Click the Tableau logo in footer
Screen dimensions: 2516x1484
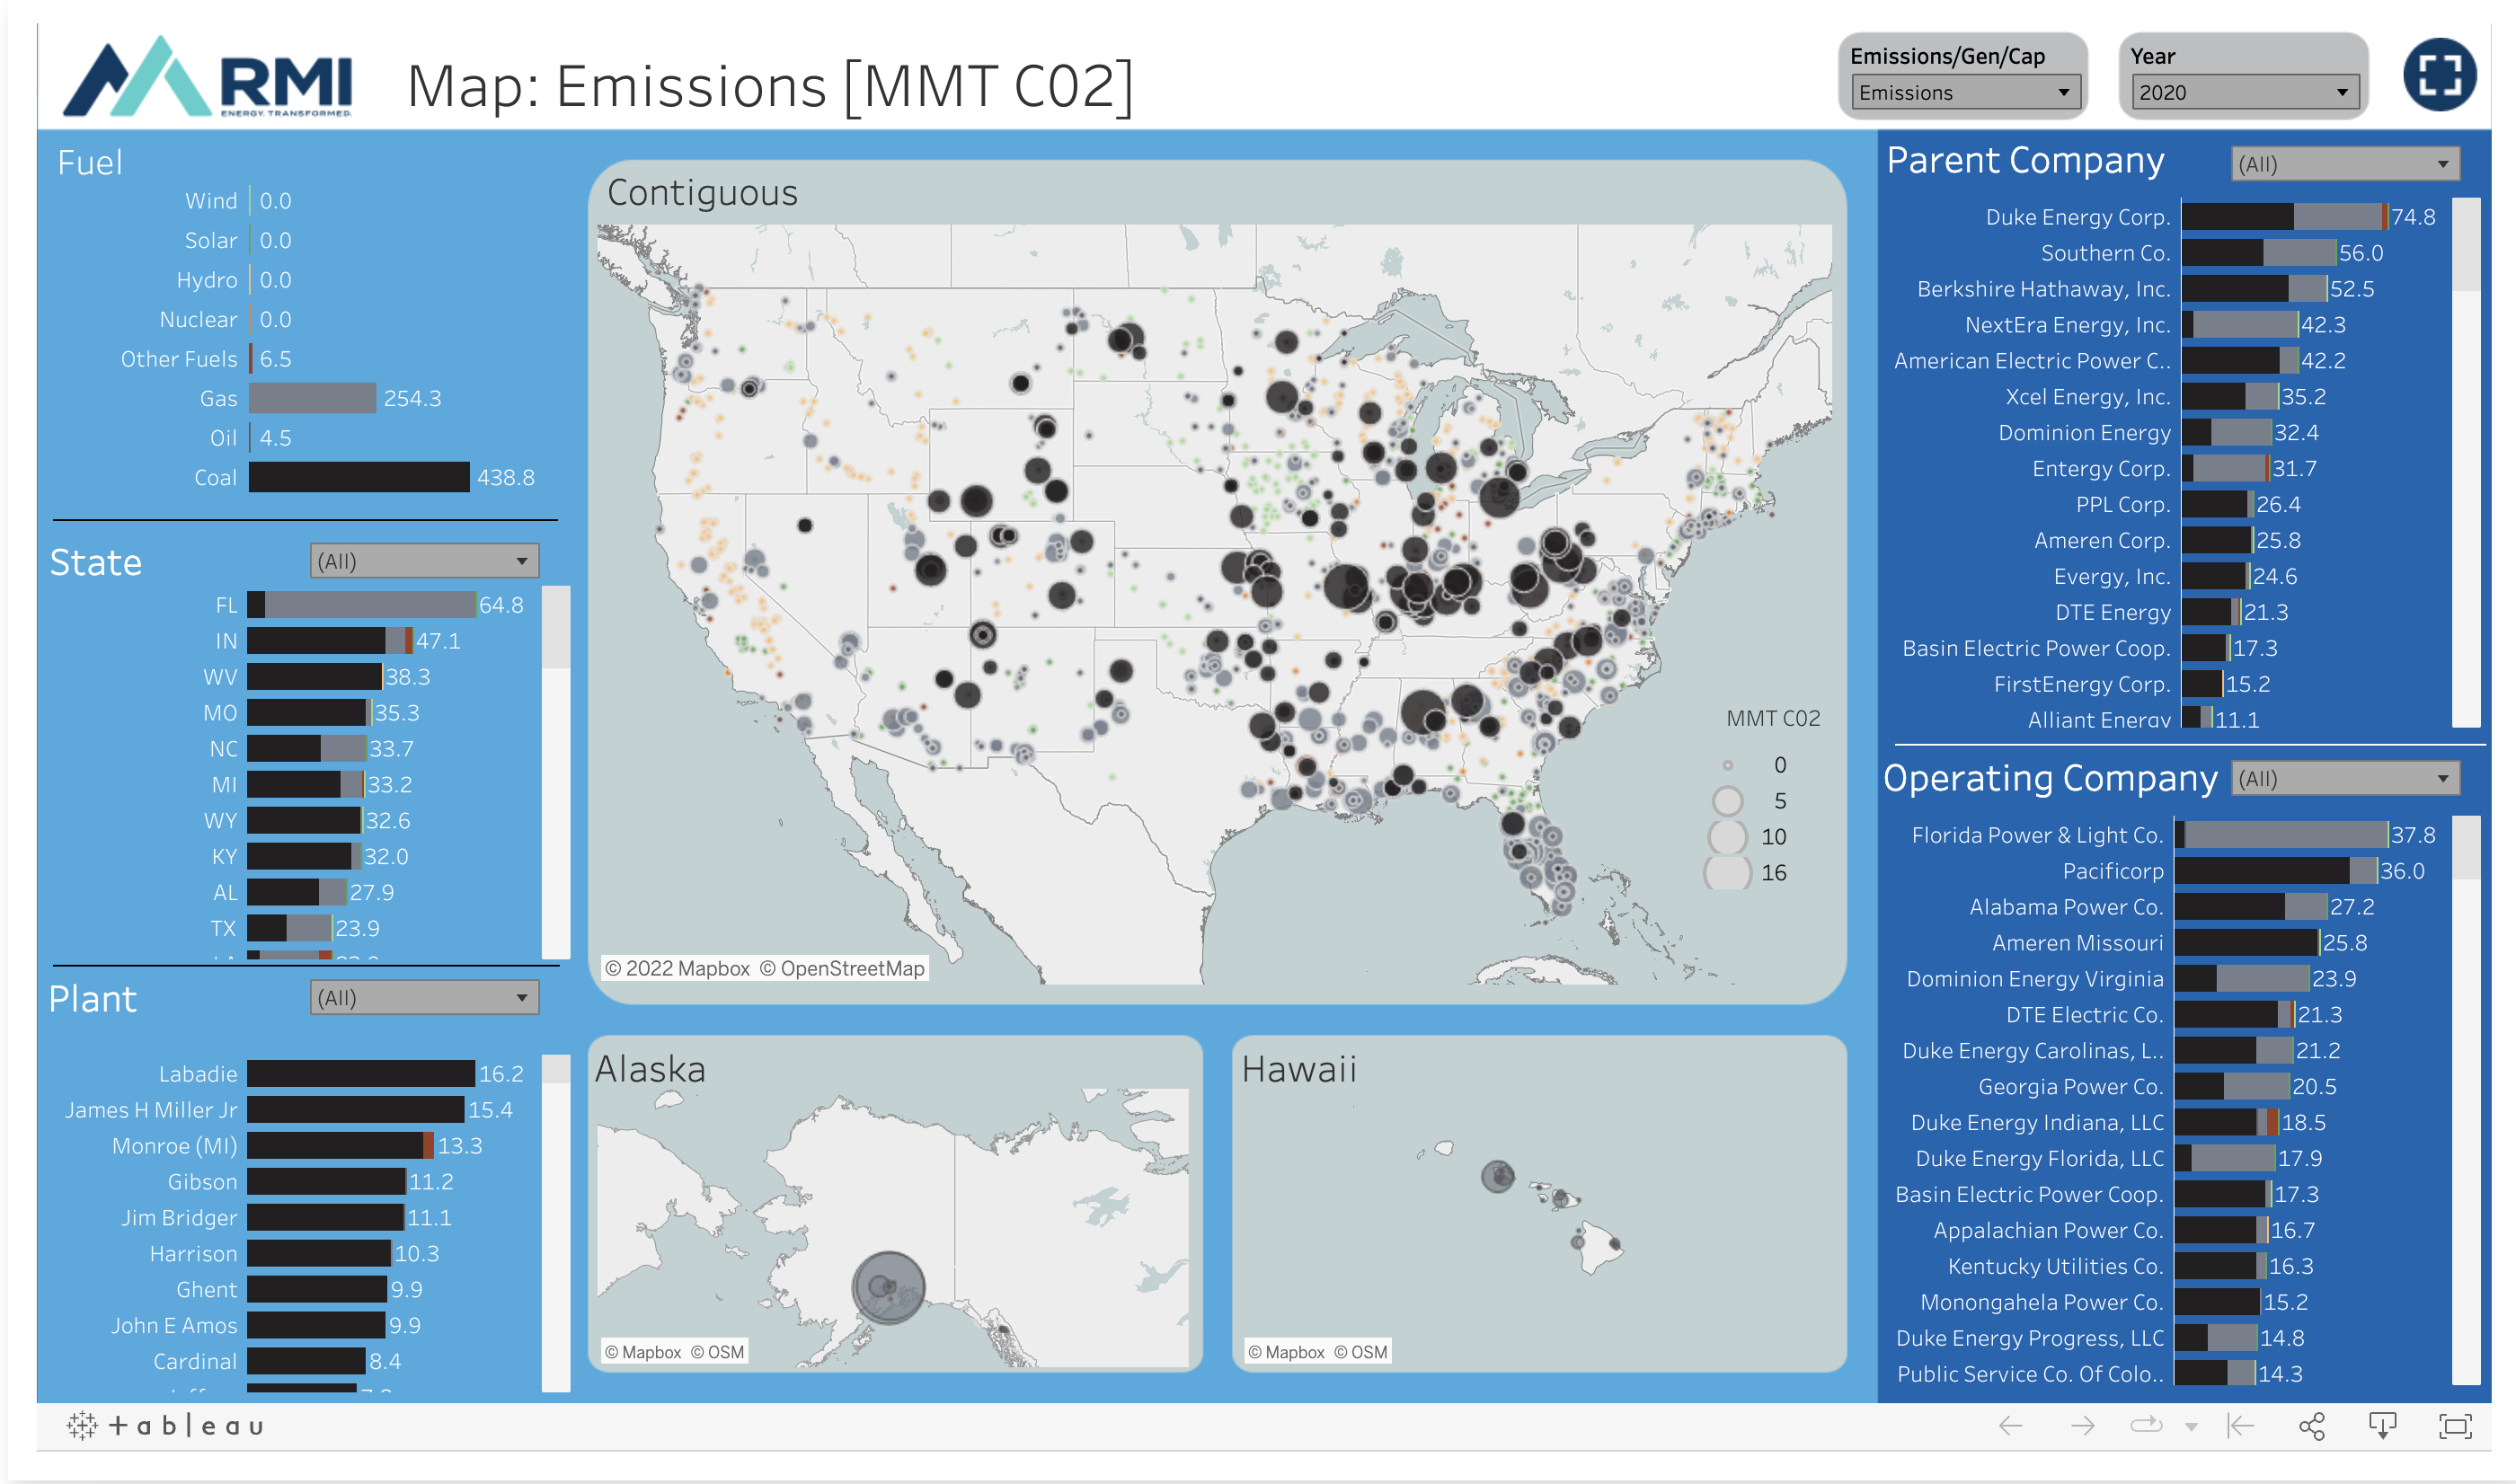click(x=166, y=1426)
